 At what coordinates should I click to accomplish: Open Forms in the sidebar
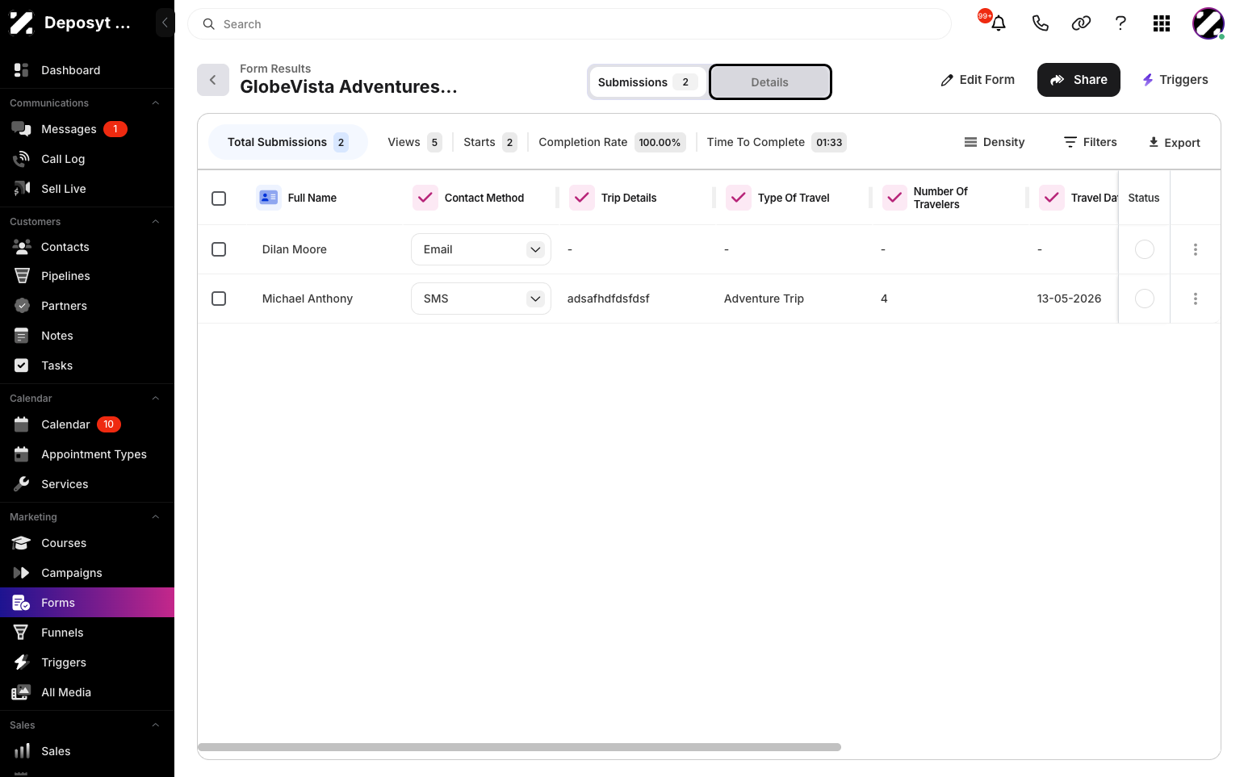(x=87, y=603)
